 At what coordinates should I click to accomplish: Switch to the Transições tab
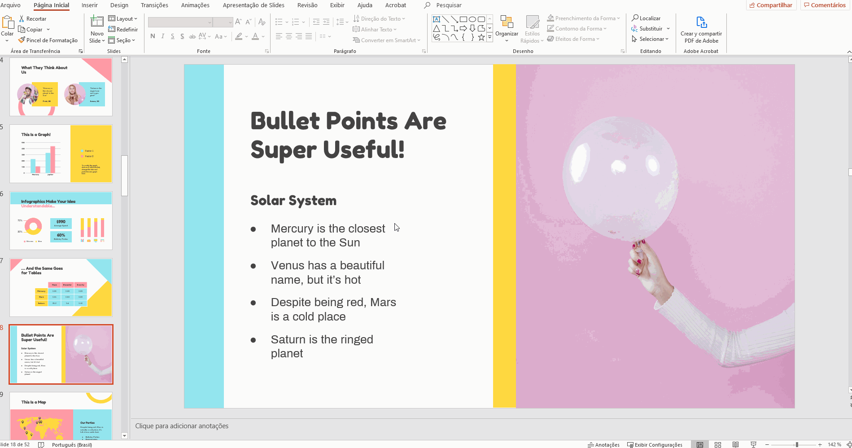(154, 5)
